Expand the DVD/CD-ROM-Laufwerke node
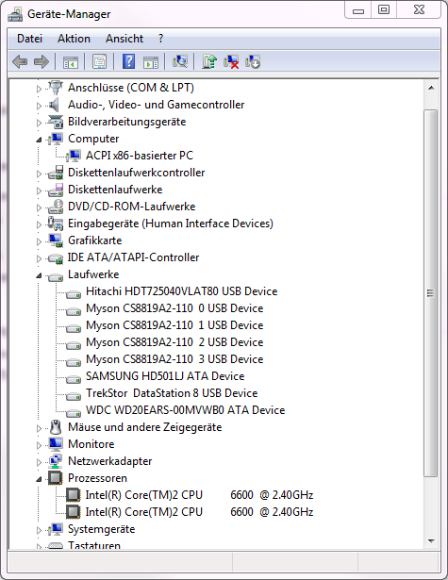Viewport: 448px width, 580px height. point(39,207)
